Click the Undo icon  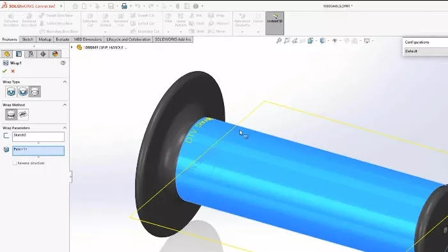click(138, 6)
